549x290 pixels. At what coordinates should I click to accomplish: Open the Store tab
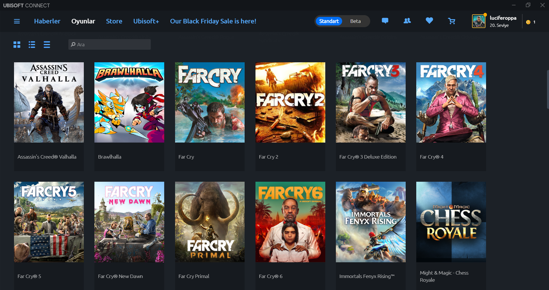click(114, 21)
